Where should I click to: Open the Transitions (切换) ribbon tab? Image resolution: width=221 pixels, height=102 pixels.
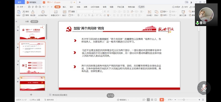click(x=78, y=7)
